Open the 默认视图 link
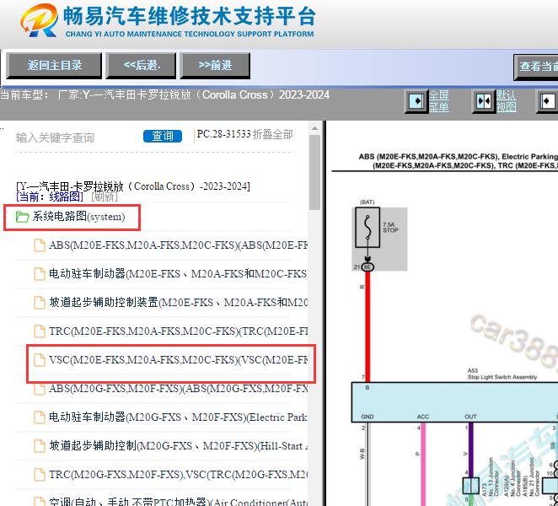Screen dimensions: 558x506 (x=506, y=101)
